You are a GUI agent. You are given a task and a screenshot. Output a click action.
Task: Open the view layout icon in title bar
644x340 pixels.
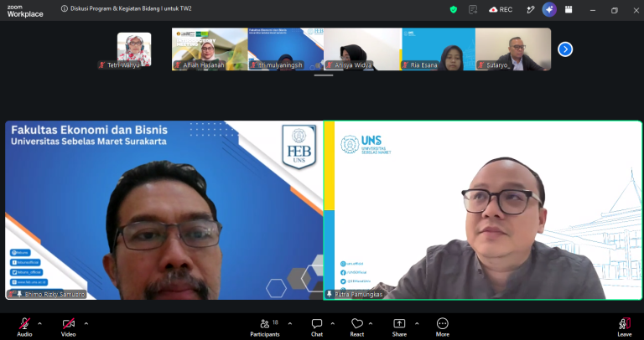[x=569, y=9]
